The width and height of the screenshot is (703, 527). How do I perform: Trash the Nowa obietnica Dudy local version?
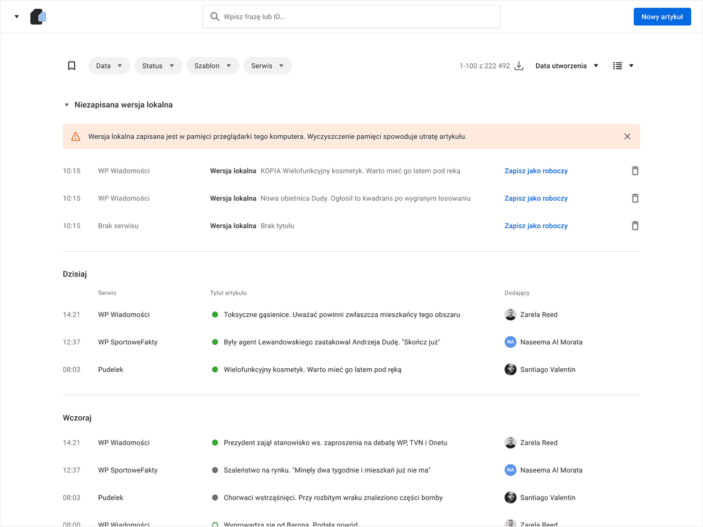tap(634, 199)
